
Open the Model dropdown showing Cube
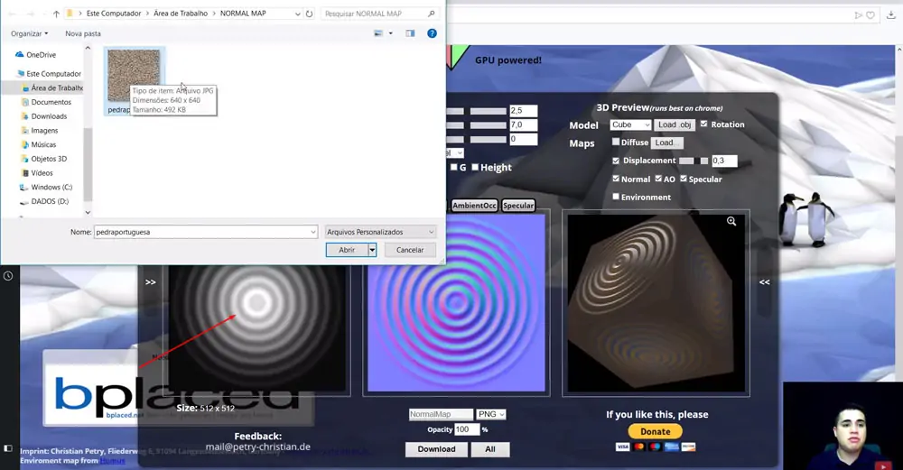click(x=630, y=124)
